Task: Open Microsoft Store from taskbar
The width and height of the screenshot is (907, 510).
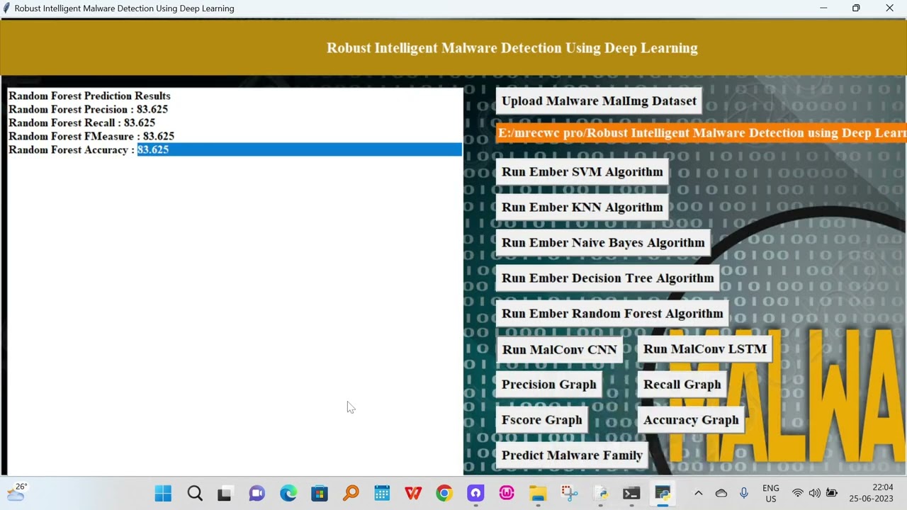Action: [x=320, y=493]
